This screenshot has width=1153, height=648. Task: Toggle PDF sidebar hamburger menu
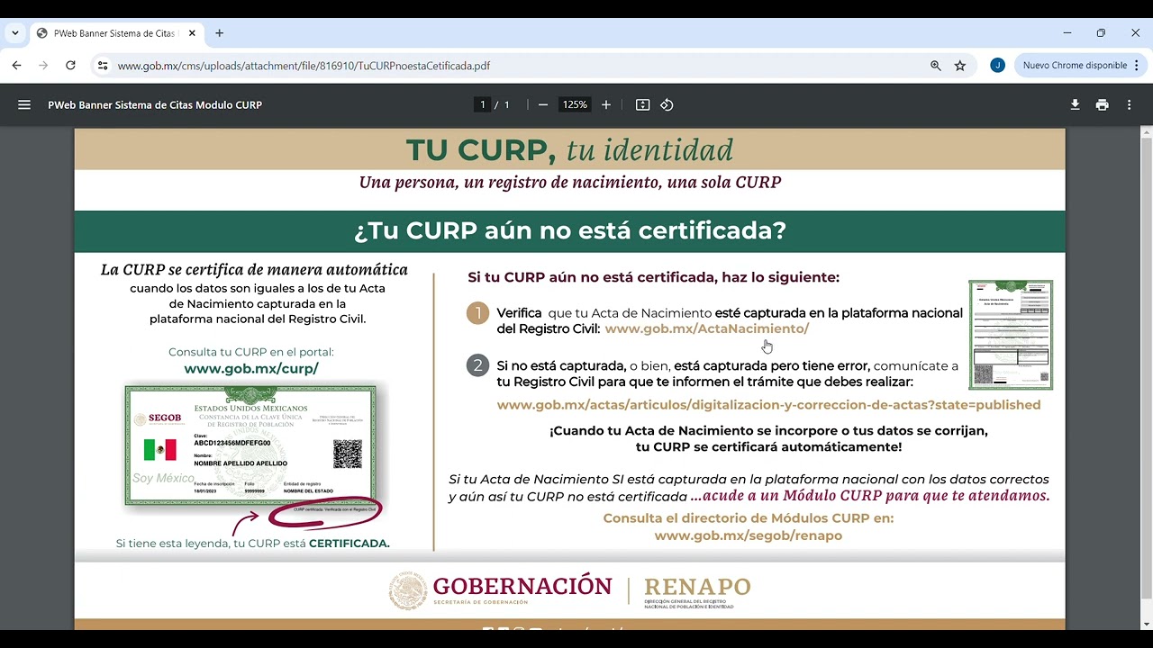click(24, 105)
